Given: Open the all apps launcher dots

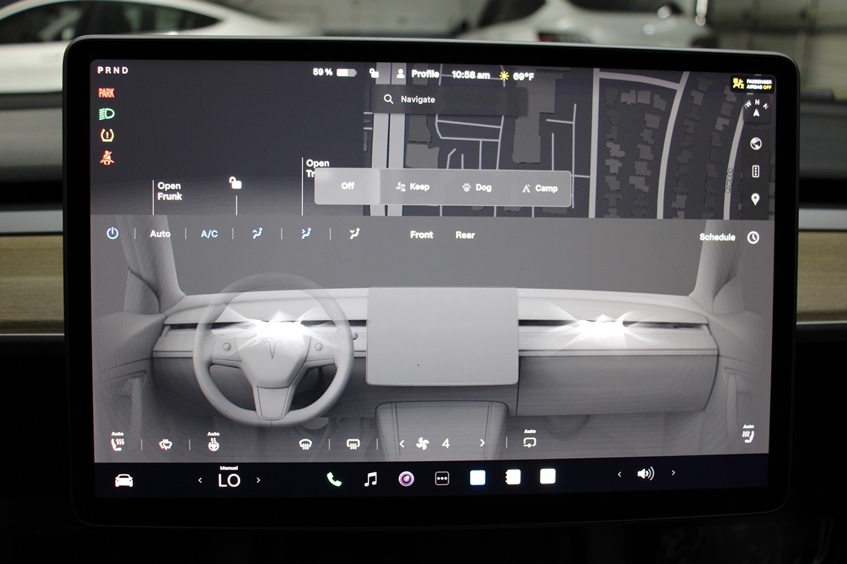Looking at the screenshot, I should [x=442, y=479].
